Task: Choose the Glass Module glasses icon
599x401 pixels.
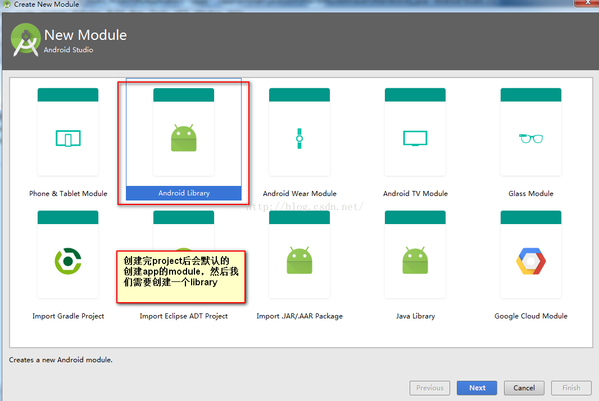Action: (x=531, y=138)
